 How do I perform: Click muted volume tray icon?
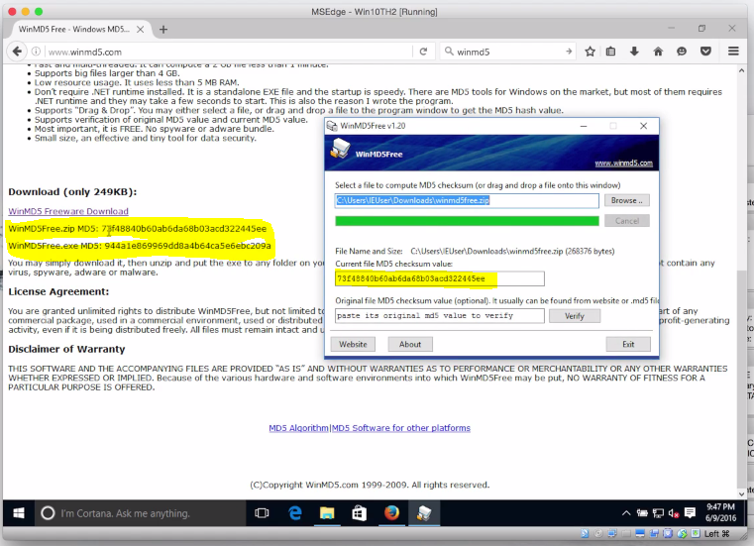673,513
